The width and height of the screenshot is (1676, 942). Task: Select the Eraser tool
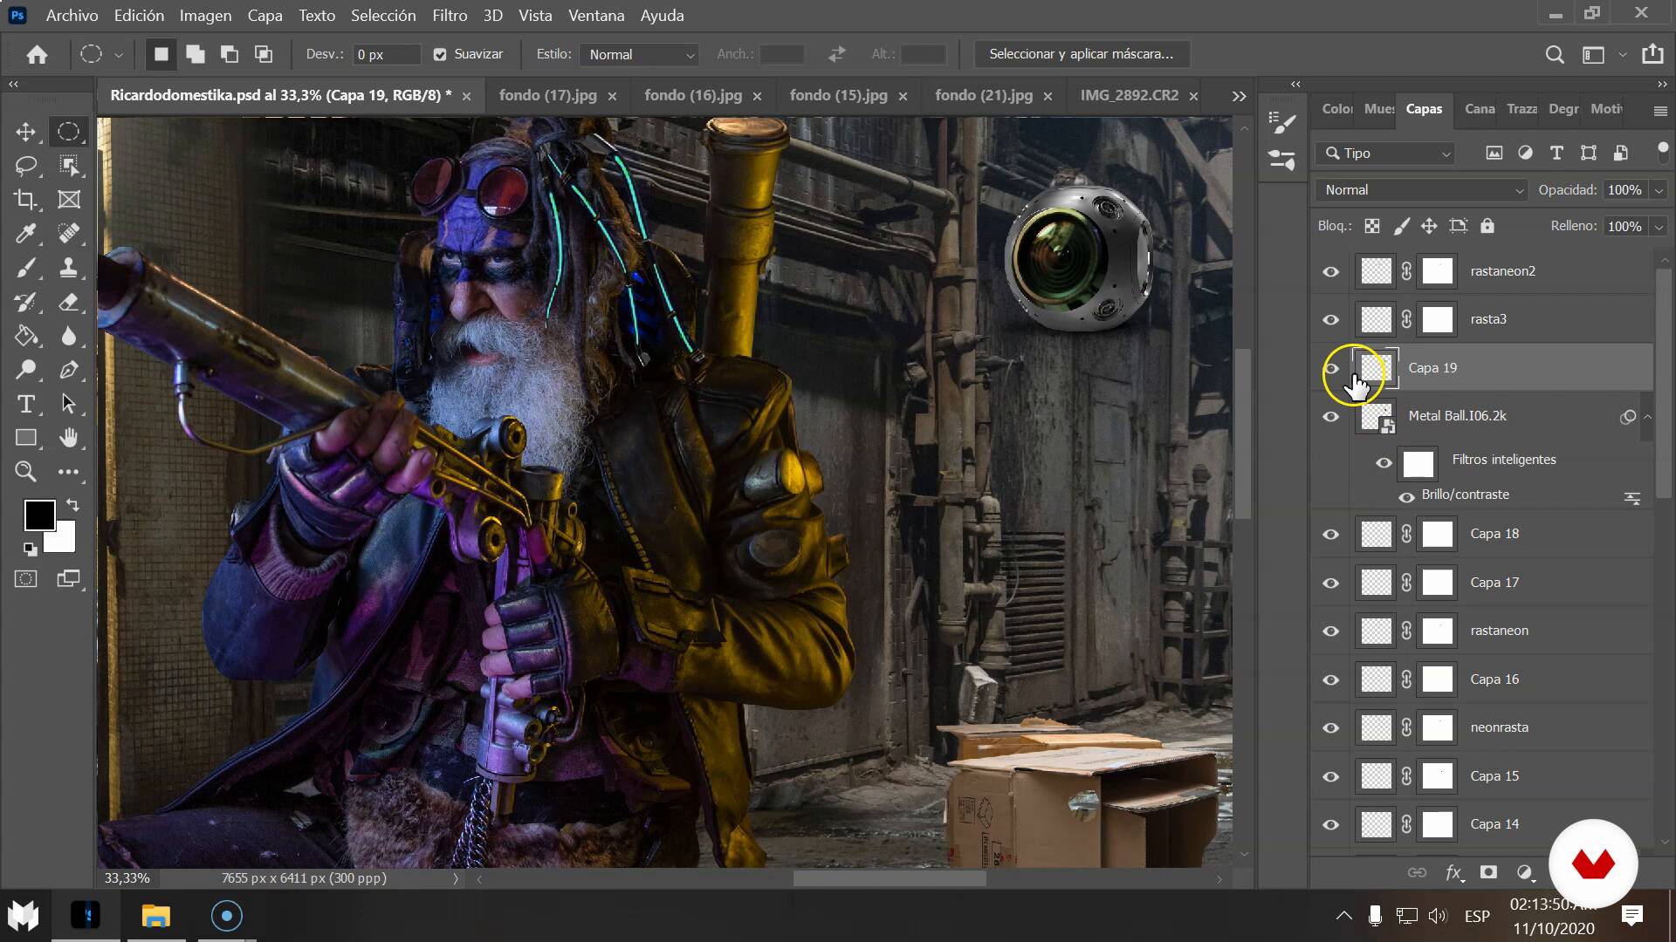(68, 302)
